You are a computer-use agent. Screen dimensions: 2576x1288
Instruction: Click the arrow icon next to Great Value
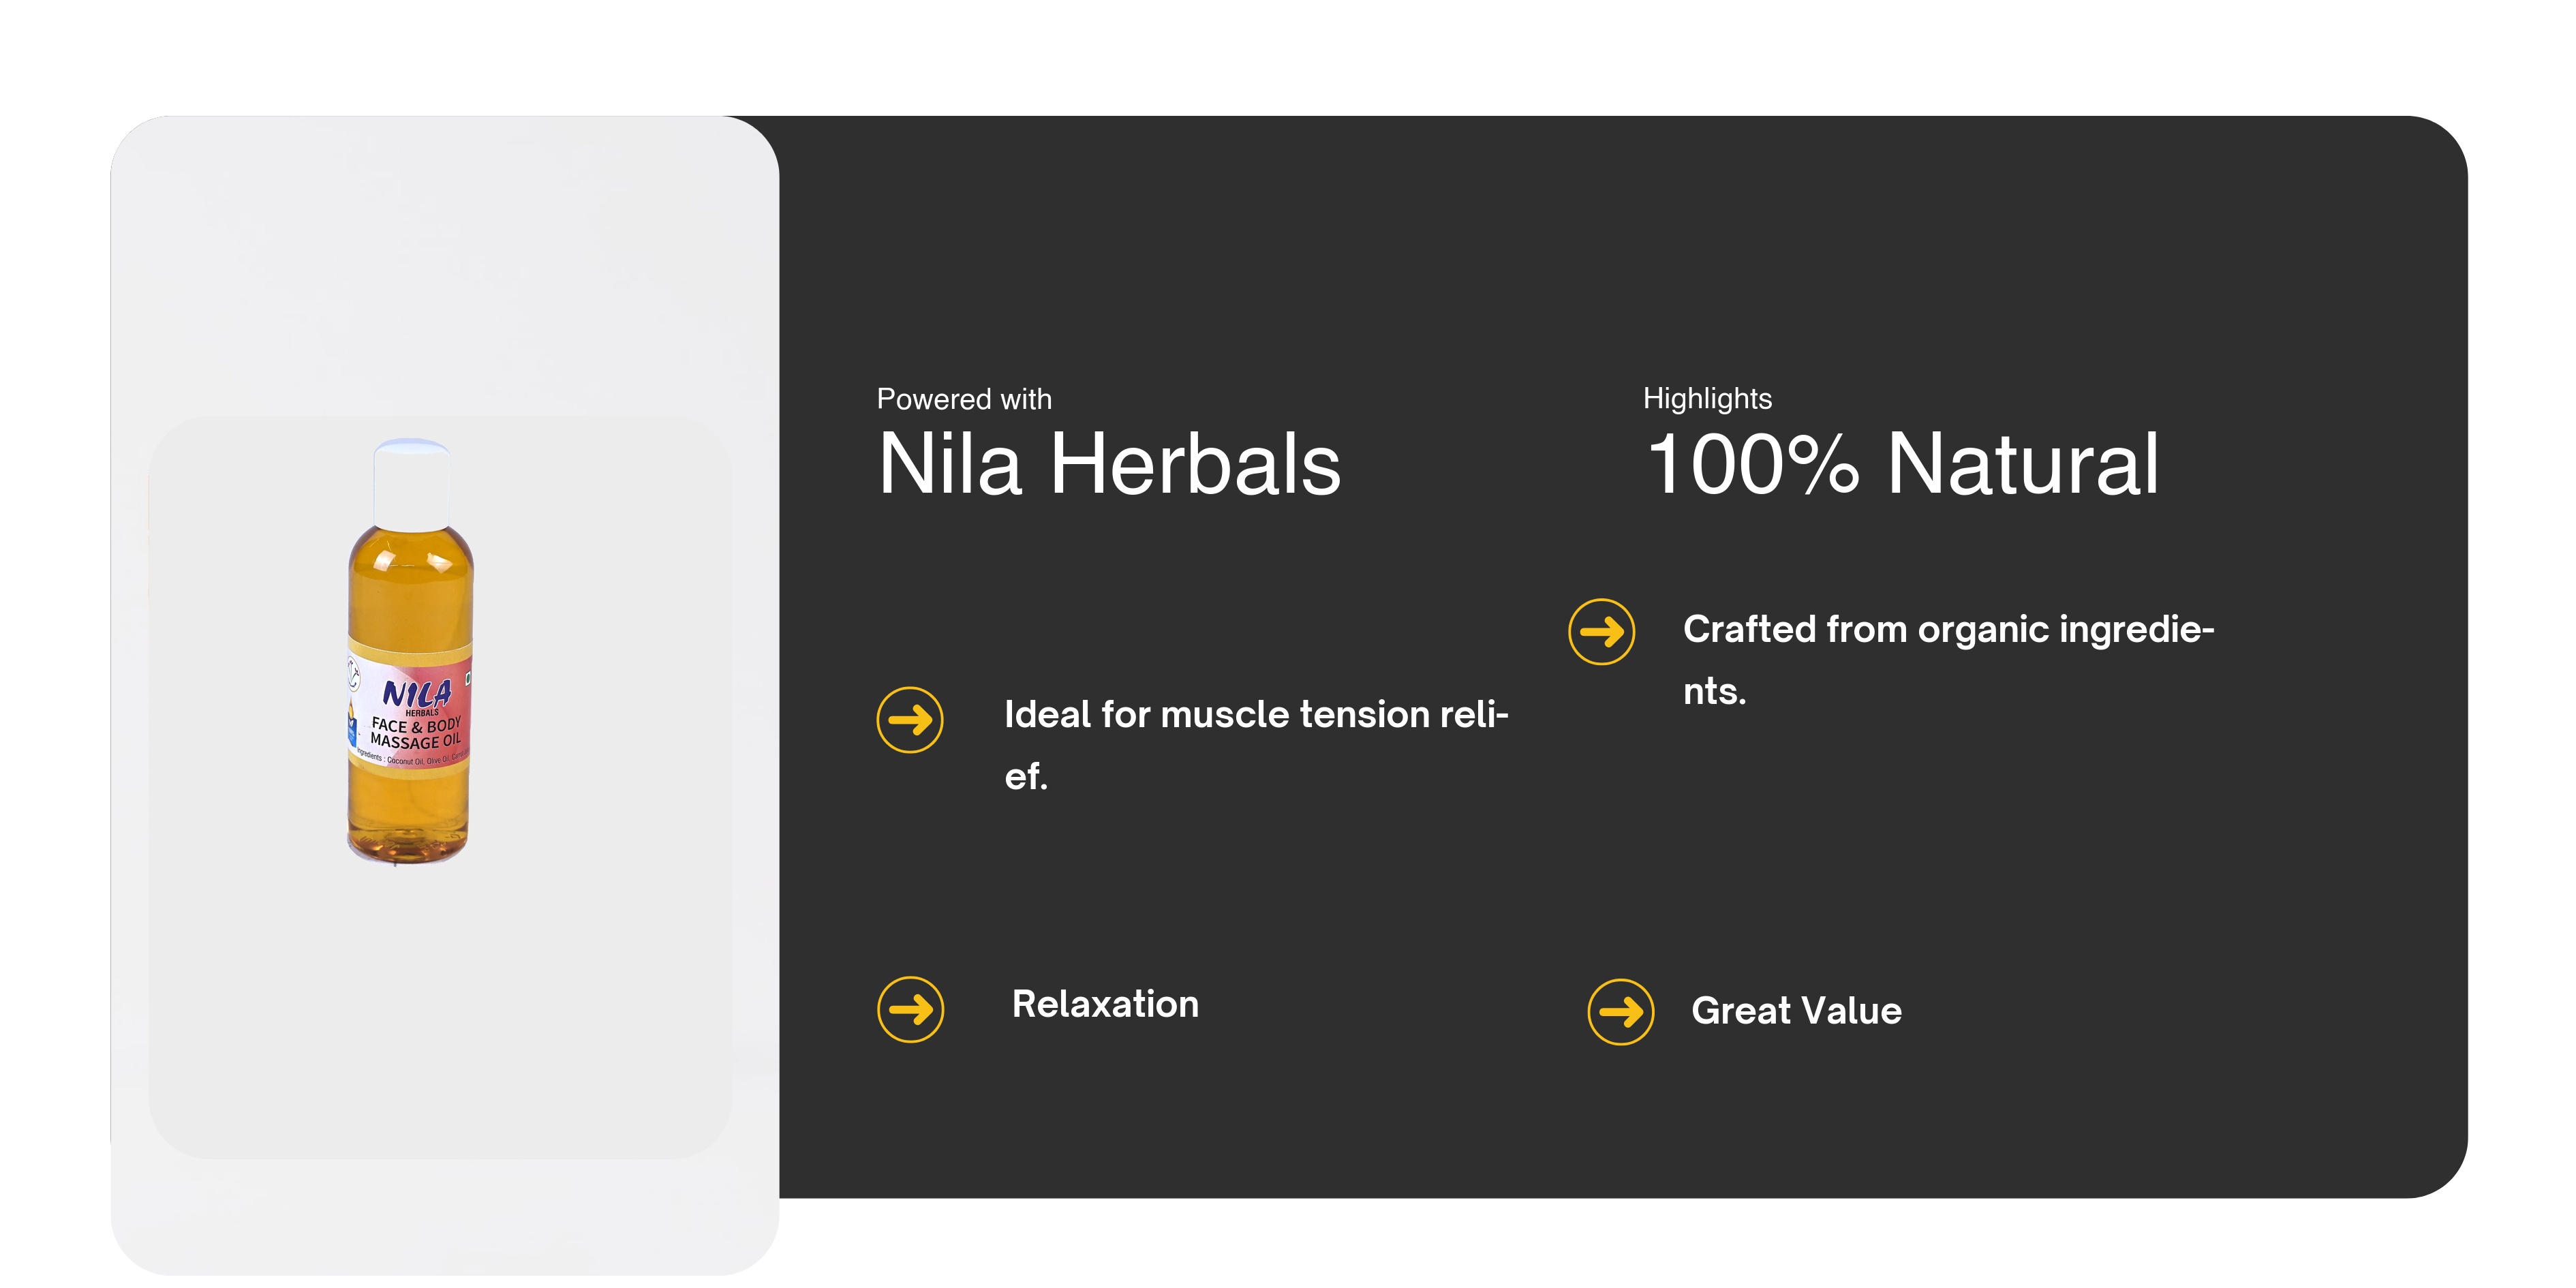1620,1012
